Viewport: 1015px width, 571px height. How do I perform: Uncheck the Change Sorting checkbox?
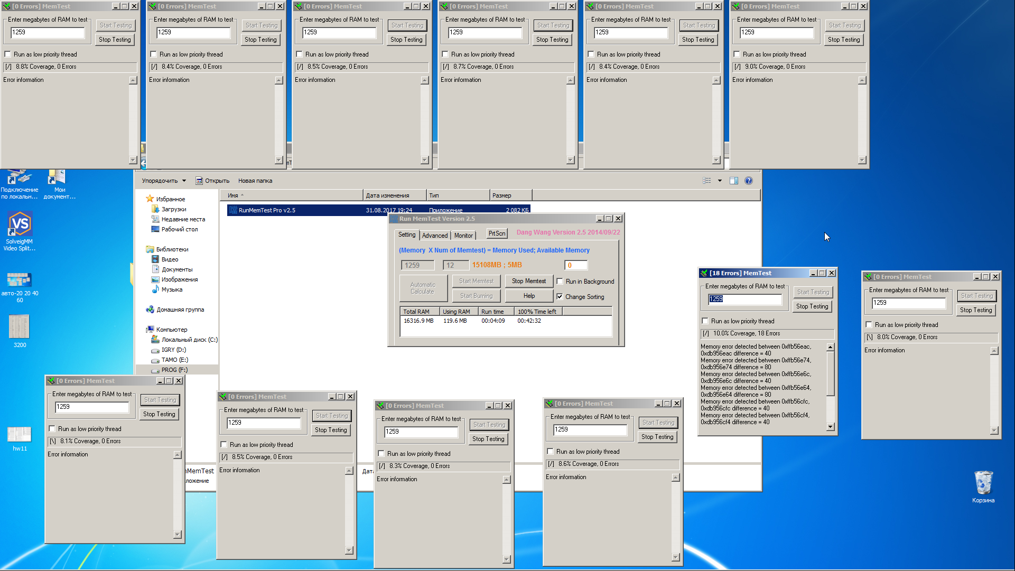pos(560,297)
